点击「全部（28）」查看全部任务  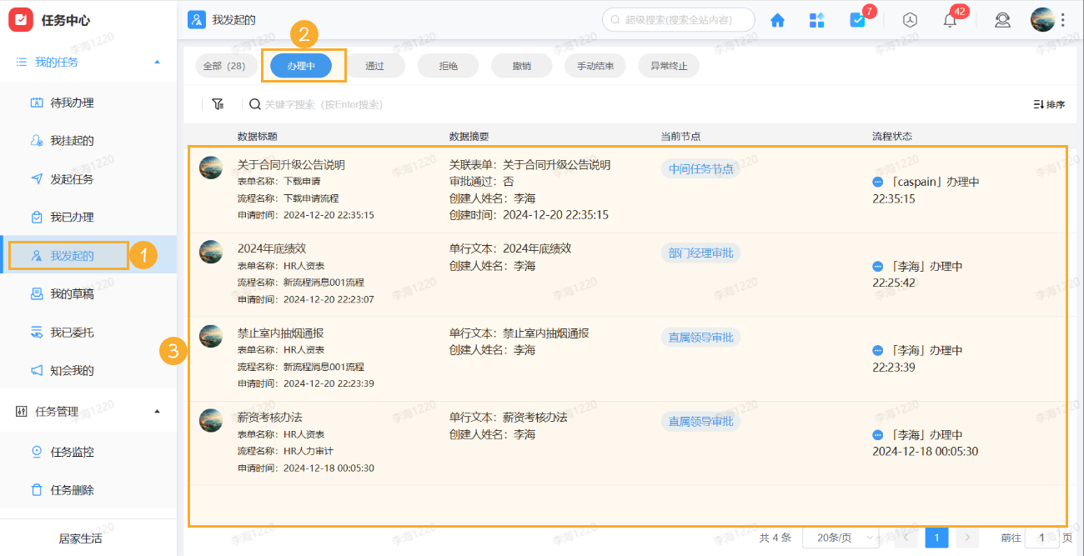[226, 64]
